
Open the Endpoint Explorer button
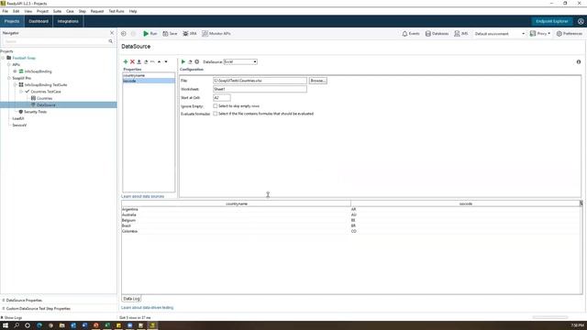pos(552,21)
